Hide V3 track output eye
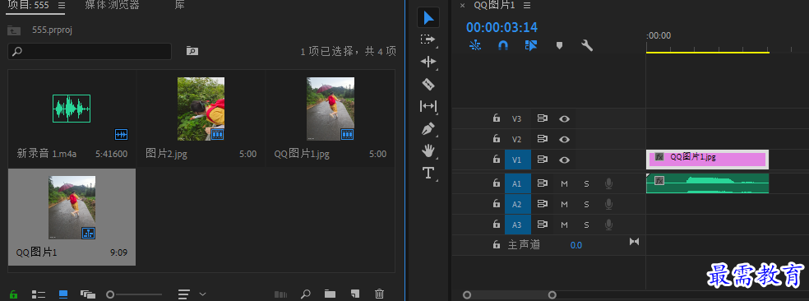809x301 pixels. pyautogui.click(x=565, y=118)
